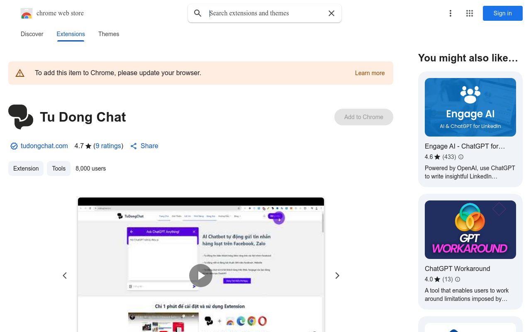Click the warning triangle icon in the banner
The height and width of the screenshot is (332, 531).
[x=20, y=73]
